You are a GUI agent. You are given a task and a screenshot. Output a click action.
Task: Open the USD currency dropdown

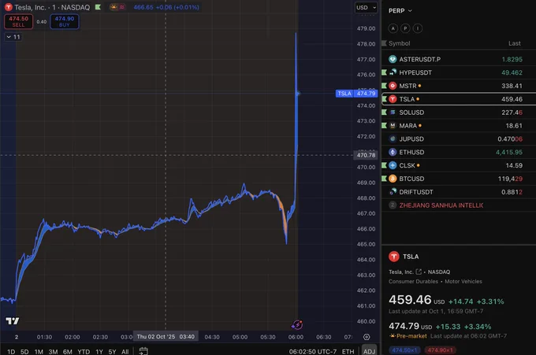[366, 8]
